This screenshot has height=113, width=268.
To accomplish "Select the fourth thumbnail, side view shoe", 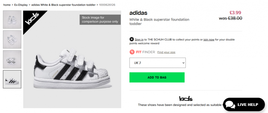I will pos(12,79).
